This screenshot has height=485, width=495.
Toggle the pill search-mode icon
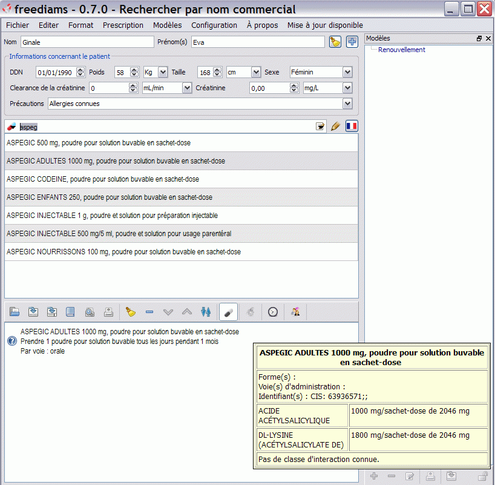[x=228, y=312]
